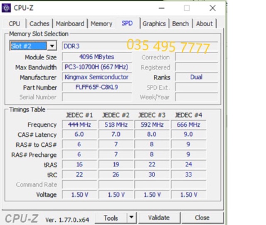The width and height of the screenshot is (266, 225).
Task: Click part number FLFF65F-C8KL9
Action: pos(97,87)
